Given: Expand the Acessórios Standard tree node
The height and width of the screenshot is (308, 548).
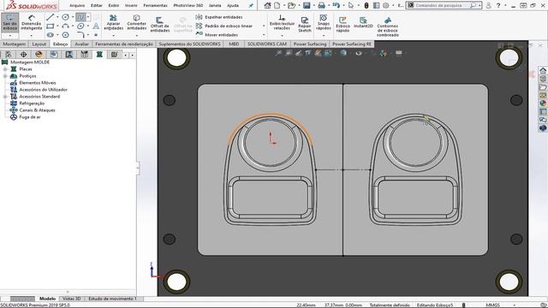Looking at the screenshot, I should coord(5,97).
